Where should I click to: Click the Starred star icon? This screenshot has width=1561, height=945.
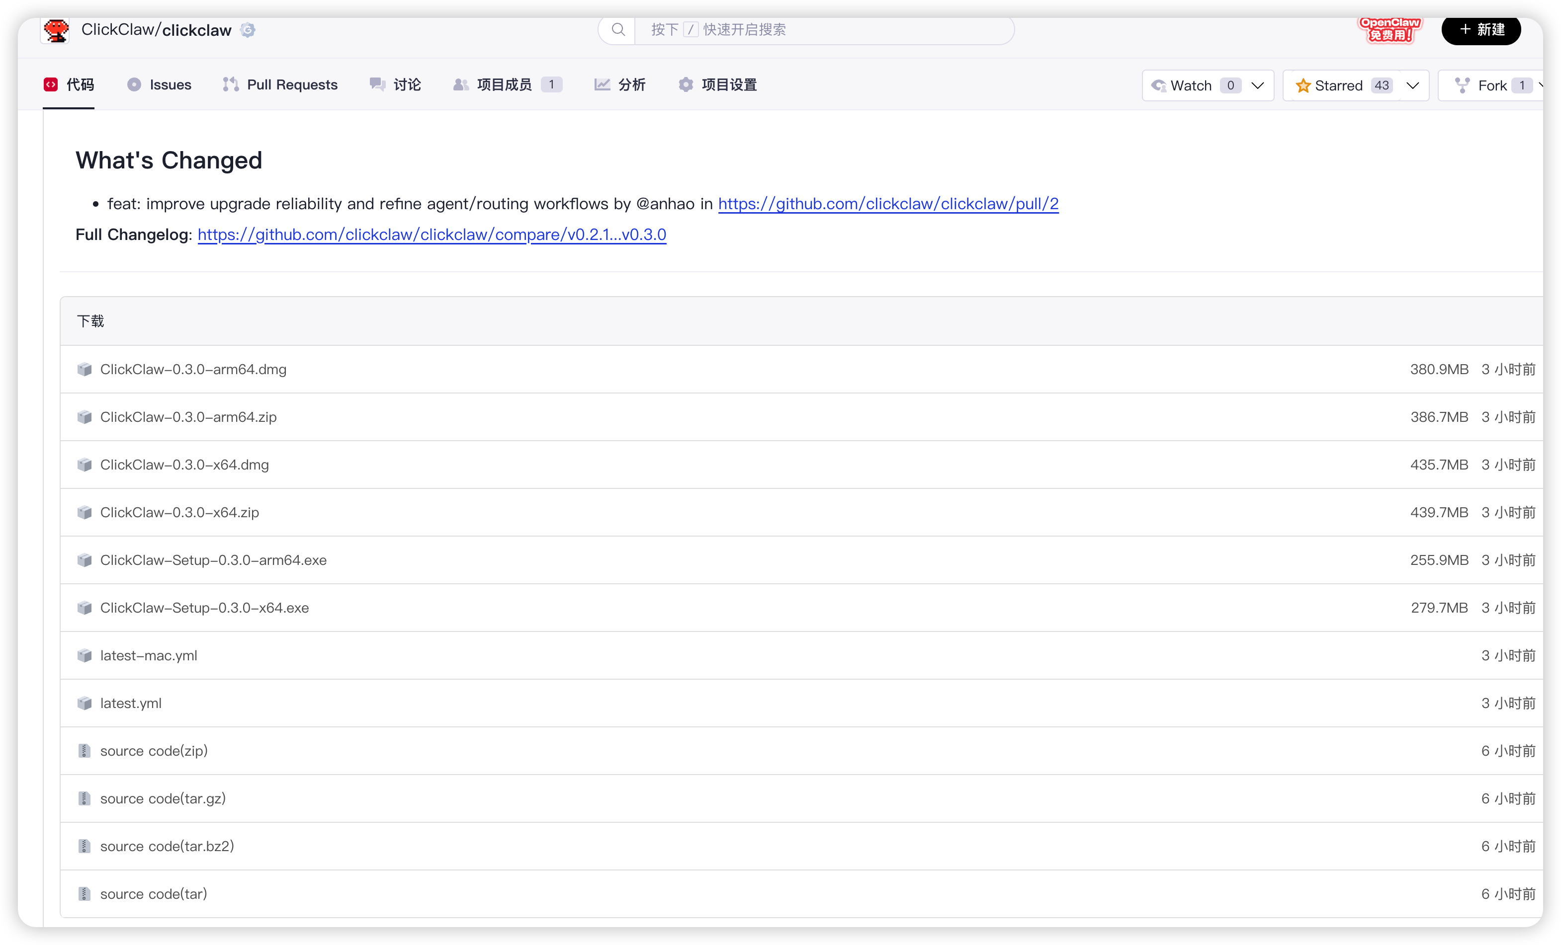click(1302, 85)
